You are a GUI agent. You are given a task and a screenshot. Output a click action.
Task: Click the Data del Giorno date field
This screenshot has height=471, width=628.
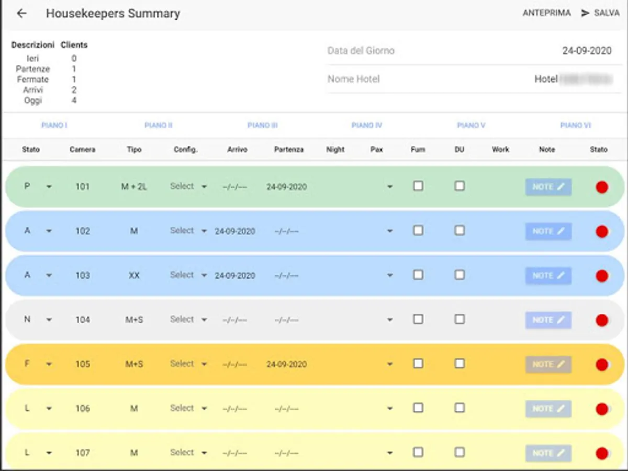[x=586, y=51]
